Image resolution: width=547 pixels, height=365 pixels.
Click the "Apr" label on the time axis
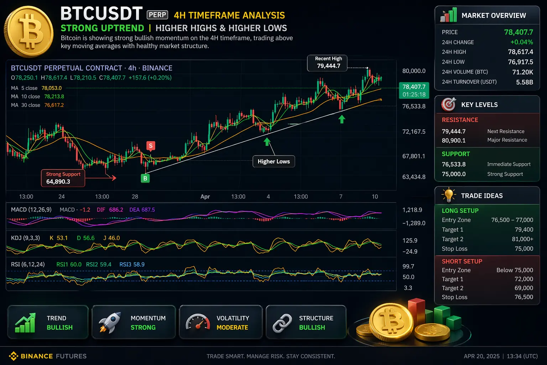(x=205, y=196)
